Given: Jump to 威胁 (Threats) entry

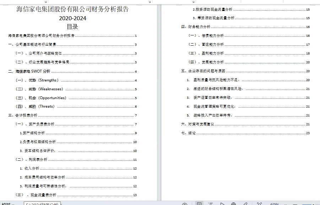Looking at the screenshot, I should [x=76, y=106].
